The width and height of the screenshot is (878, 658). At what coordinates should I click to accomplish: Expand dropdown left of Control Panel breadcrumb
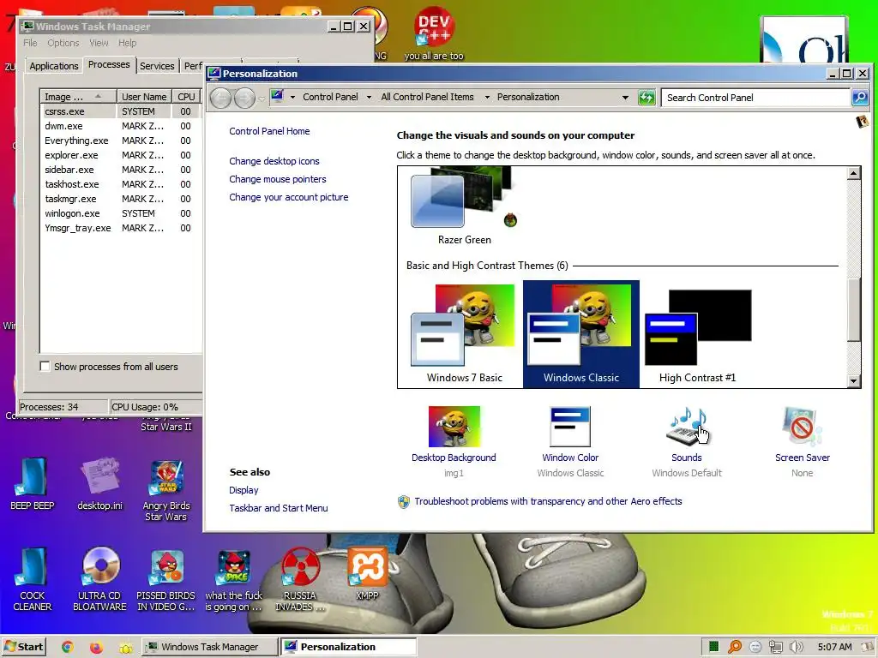[292, 98]
